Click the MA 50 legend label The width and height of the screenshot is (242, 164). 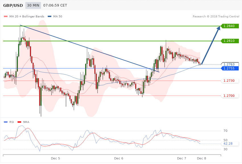58,16
